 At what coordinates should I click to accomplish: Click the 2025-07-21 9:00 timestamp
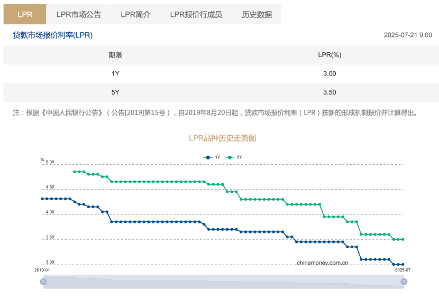(x=408, y=35)
